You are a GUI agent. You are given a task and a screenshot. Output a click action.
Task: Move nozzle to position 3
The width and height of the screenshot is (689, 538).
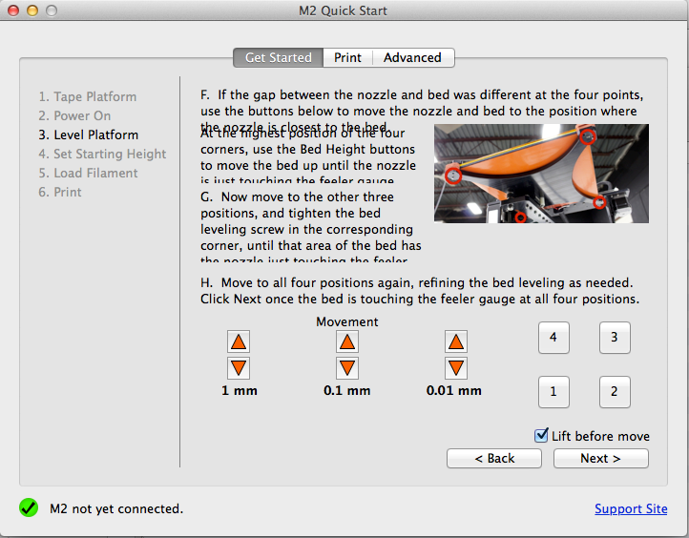615,338
